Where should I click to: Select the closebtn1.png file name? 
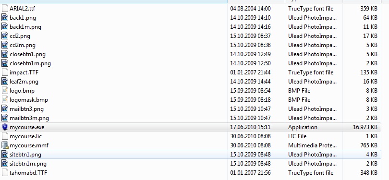coord(27,54)
